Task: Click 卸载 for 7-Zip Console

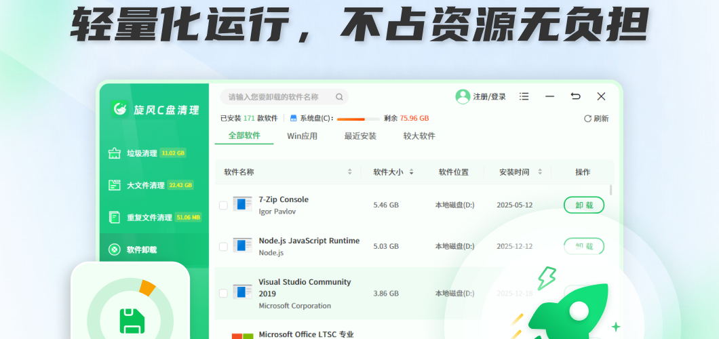Action: [x=584, y=205]
